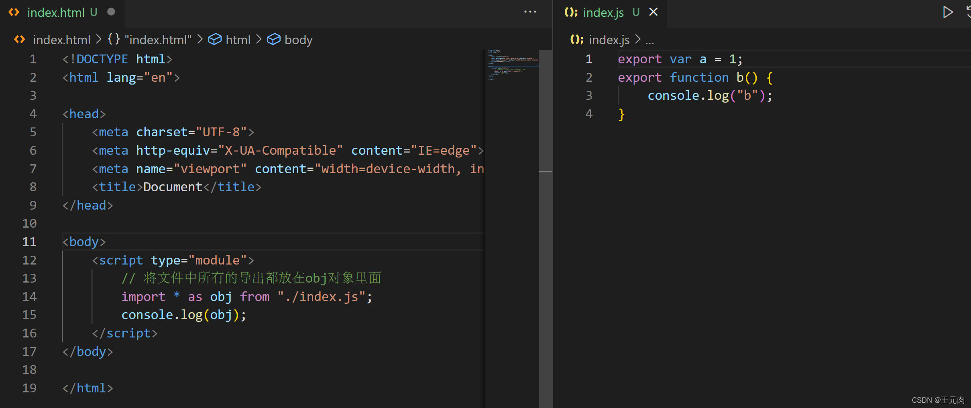Click line number 14 in index.html
971x408 pixels.
[x=29, y=297]
